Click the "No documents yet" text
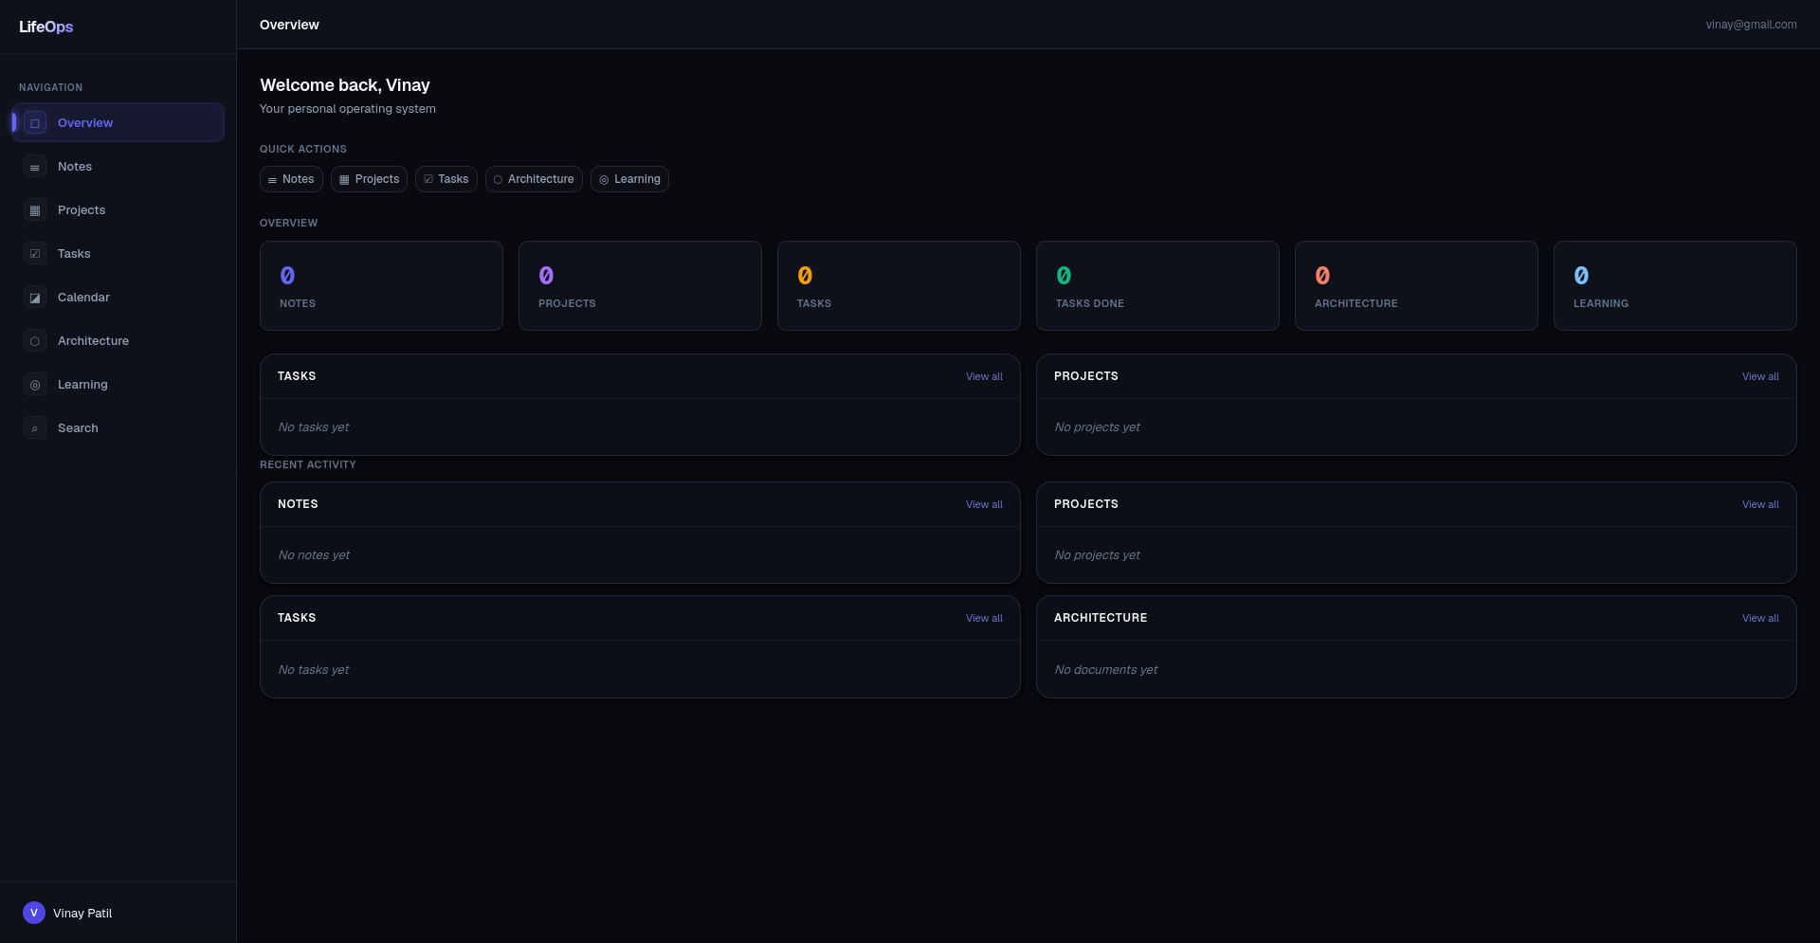The width and height of the screenshot is (1820, 943). click(1106, 670)
